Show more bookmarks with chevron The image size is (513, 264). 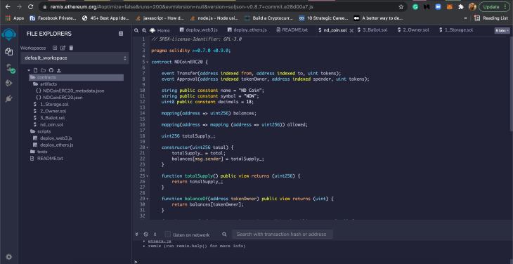click(x=465, y=18)
